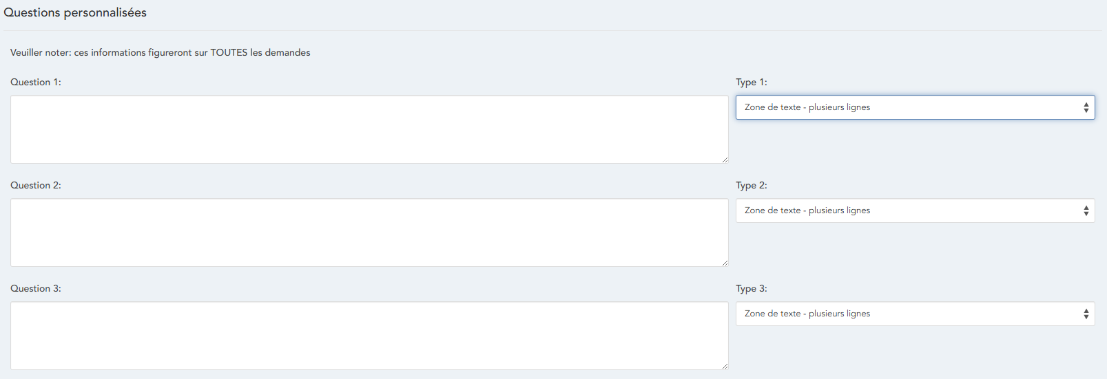The width and height of the screenshot is (1107, 379).
Task: Click into the Question 3 text area
Action: pyautogui.click(x=369, y=336)
